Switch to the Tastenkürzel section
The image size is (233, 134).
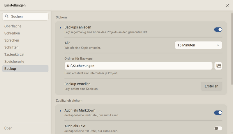click(x=25, y=54)
